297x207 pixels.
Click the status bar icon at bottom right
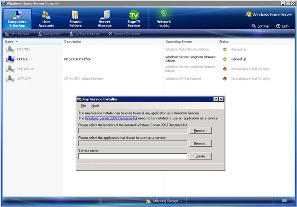tap(284, 201)
